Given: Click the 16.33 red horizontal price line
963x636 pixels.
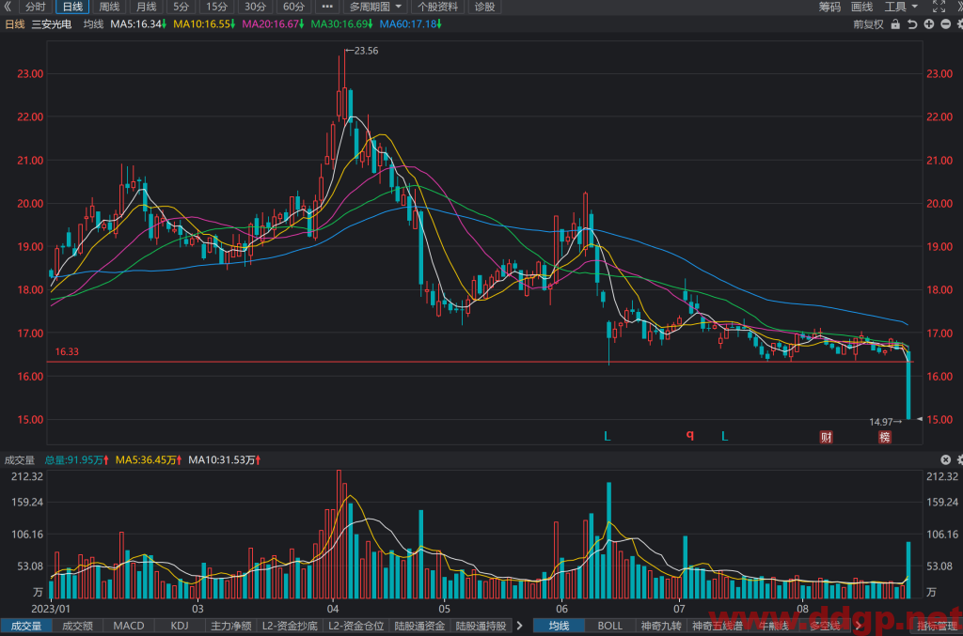Looking at the screenshot, I should click(x=481, y=362).
